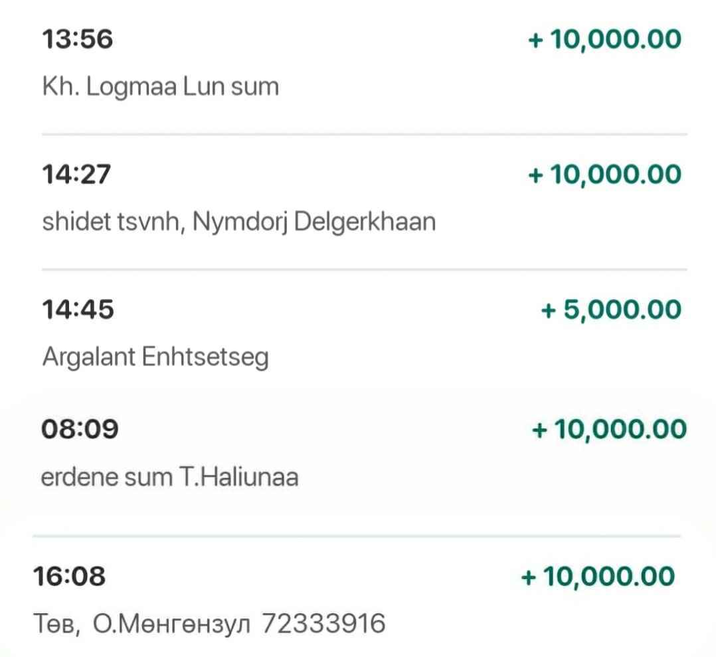This screenshot has width=716, height=657.
Task: Open the 14:27 transaction timestamp
Action: (x=77, y=175)
